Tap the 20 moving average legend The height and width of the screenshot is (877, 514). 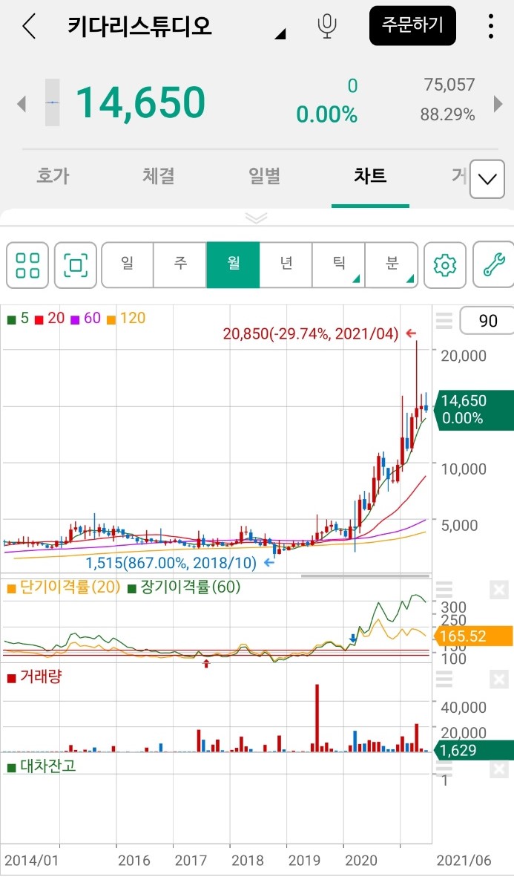[50, 319]
